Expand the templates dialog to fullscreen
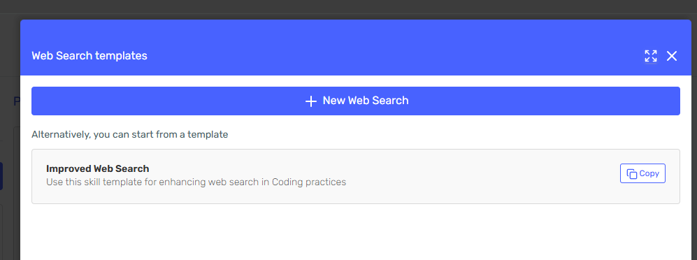This screenshot has width=697, height=260. 650,56
